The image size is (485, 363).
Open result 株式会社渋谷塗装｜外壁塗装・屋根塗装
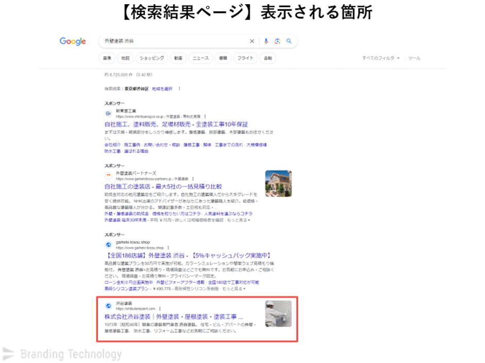click(x=174, y=317)
